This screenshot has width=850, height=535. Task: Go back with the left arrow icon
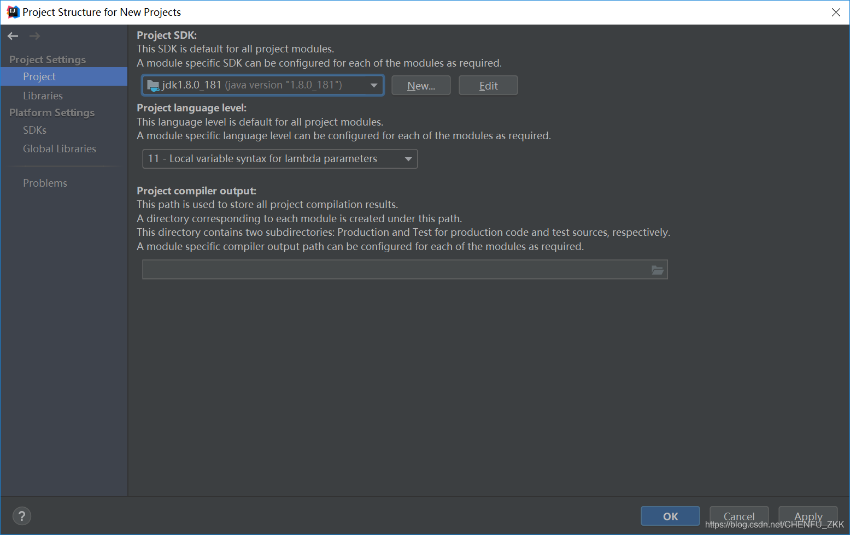[13, 36]
